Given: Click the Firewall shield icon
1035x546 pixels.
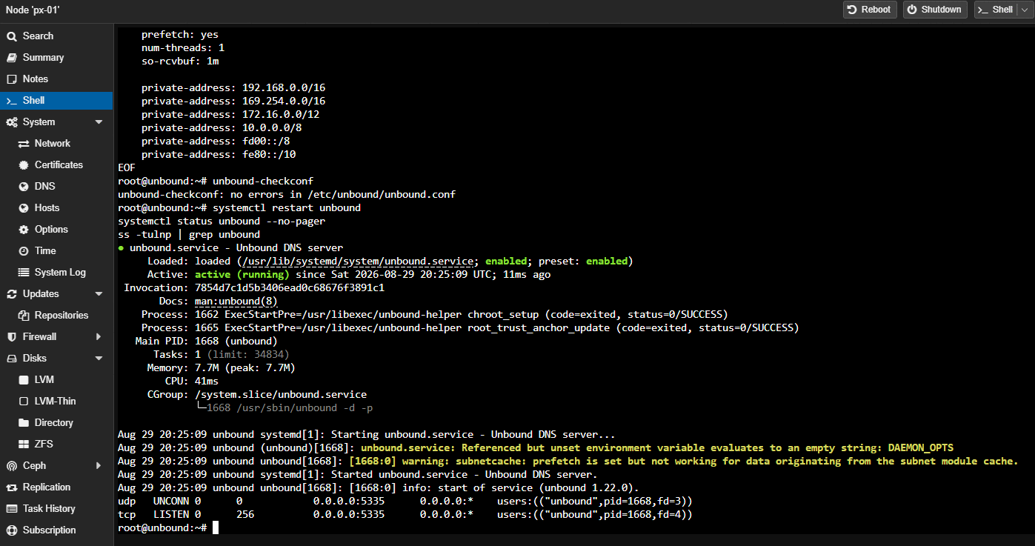Looking at the screenshot, I should [11, 336].
